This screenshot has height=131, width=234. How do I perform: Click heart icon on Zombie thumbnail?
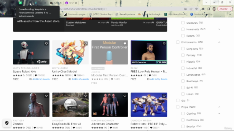[46, 96]
